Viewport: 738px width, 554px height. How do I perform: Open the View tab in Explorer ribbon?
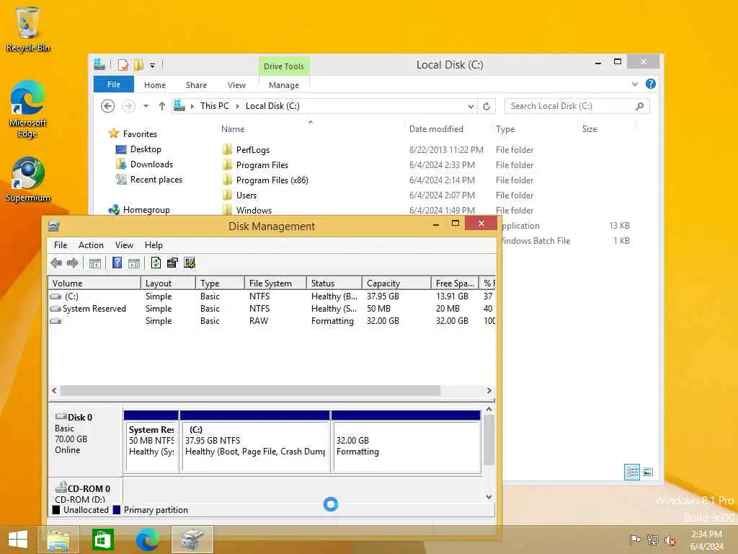tap(236, 85)
